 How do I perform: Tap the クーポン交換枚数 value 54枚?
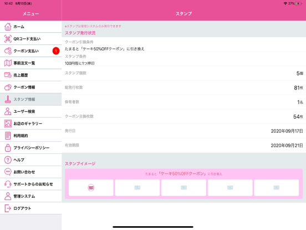298,117
